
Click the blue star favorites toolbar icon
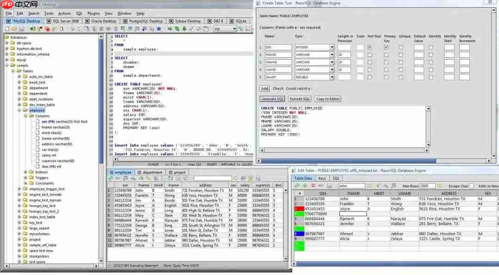pyautogui.click(x=159, y=29)
